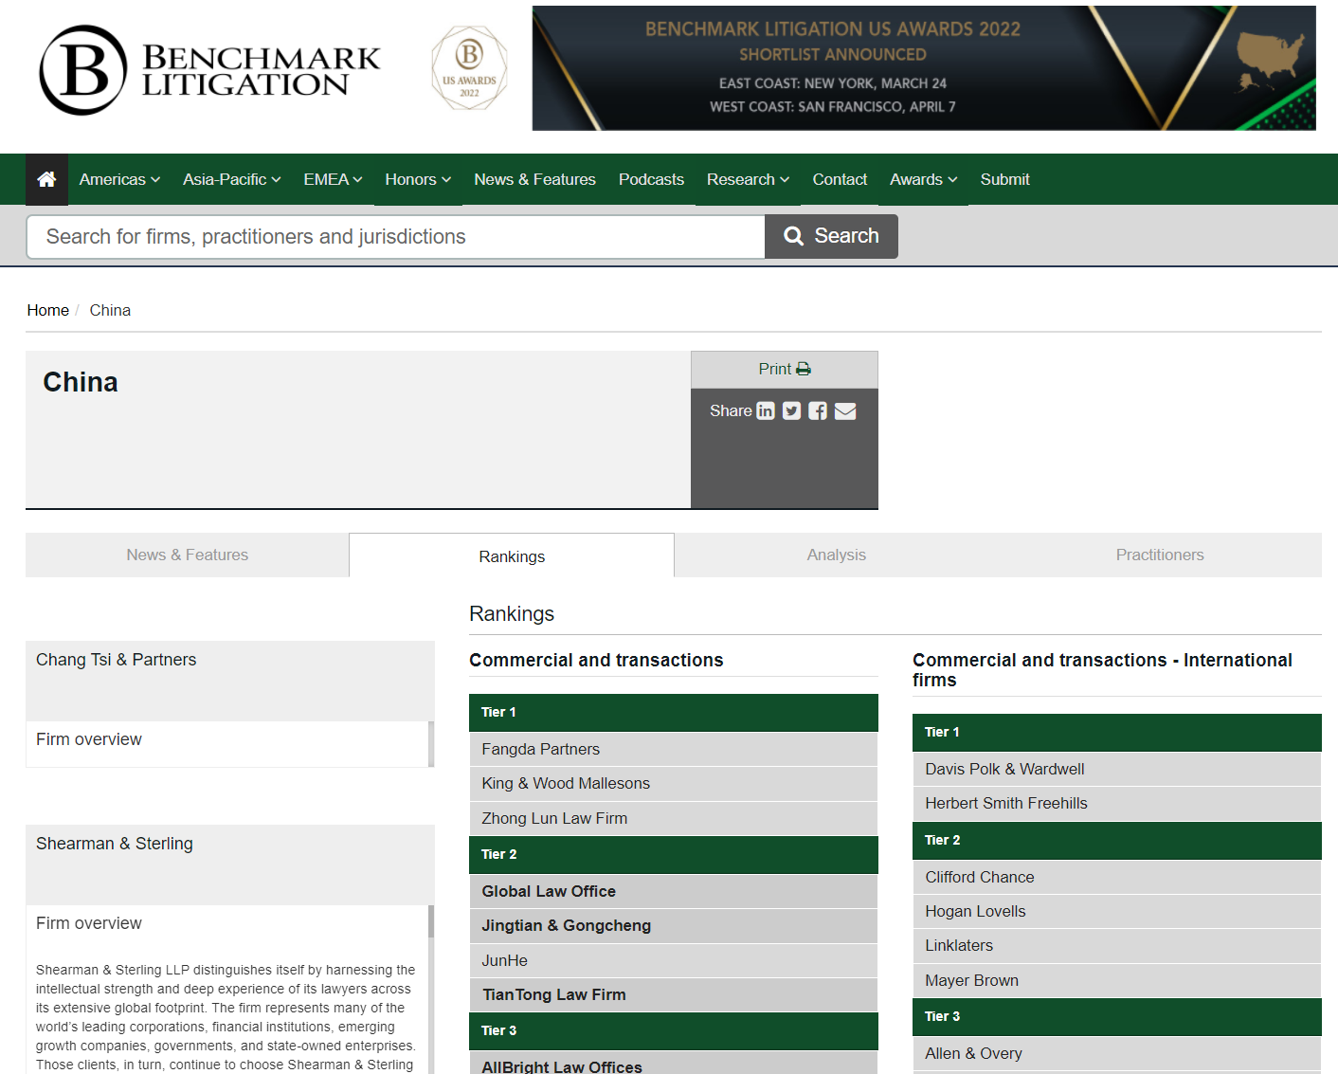This screenshot has width=1338, height=1074.
Task: Open Global Law Office entry
Action: pos(673,891)
